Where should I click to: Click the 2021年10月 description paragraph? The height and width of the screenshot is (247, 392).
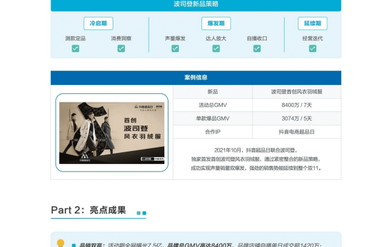[257, 159]
